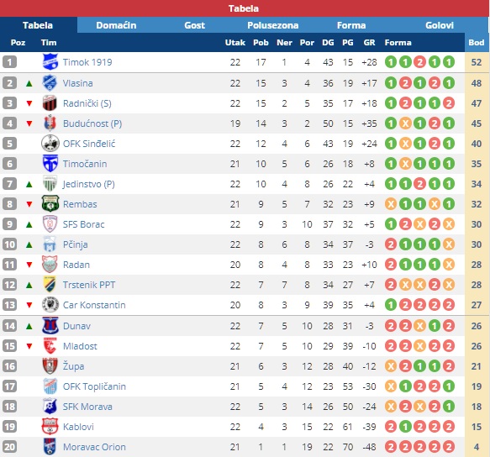
Task: Sort by the Bod column header
Action: tap(477, 43)
